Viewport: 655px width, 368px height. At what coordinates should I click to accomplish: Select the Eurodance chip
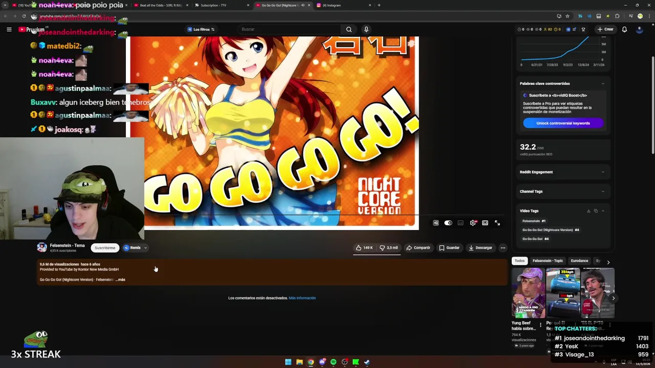click(x=579, y=261)
